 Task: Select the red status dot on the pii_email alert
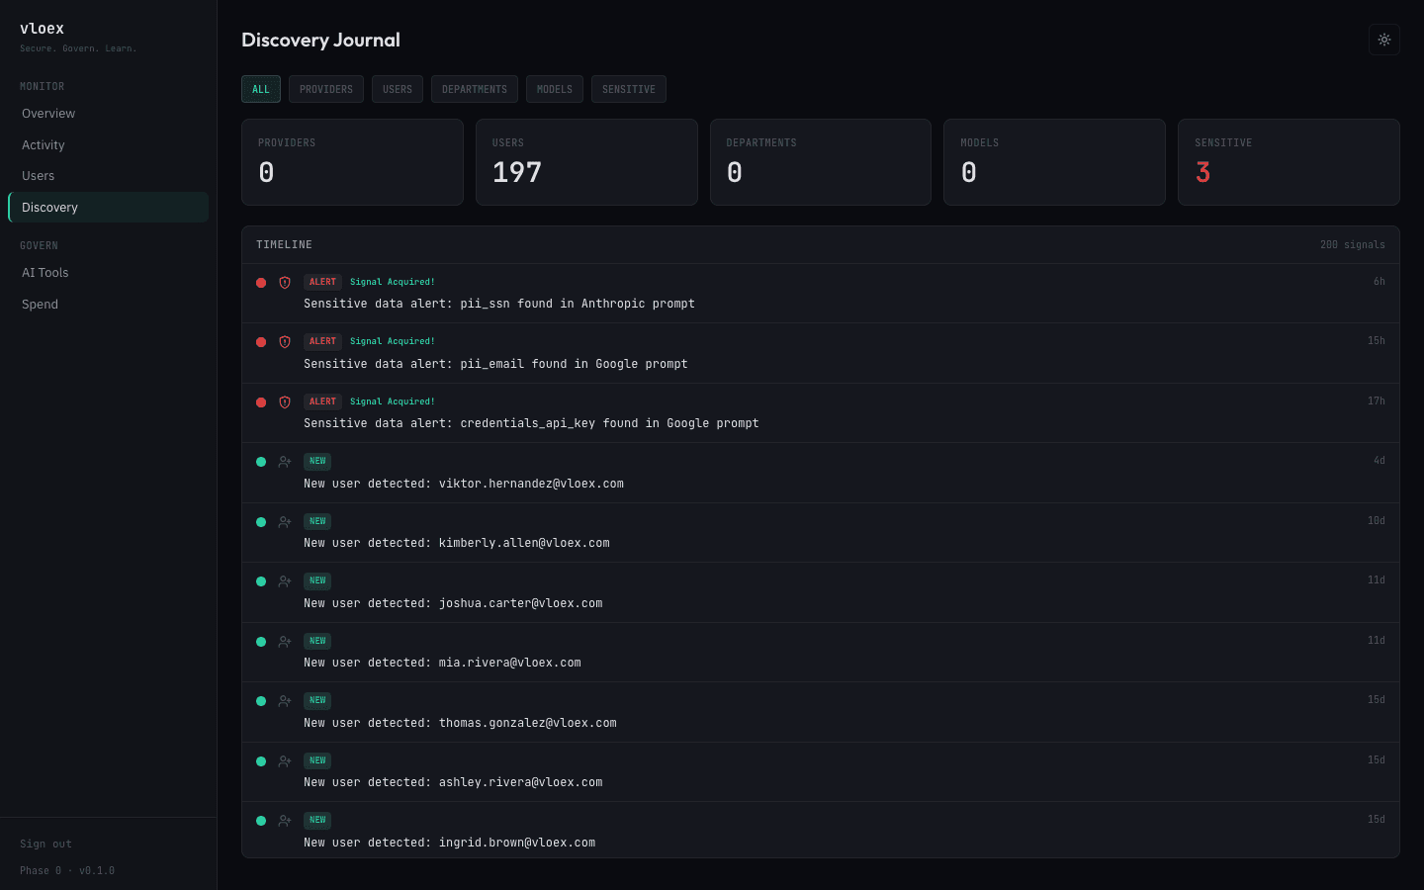point(261,342)
